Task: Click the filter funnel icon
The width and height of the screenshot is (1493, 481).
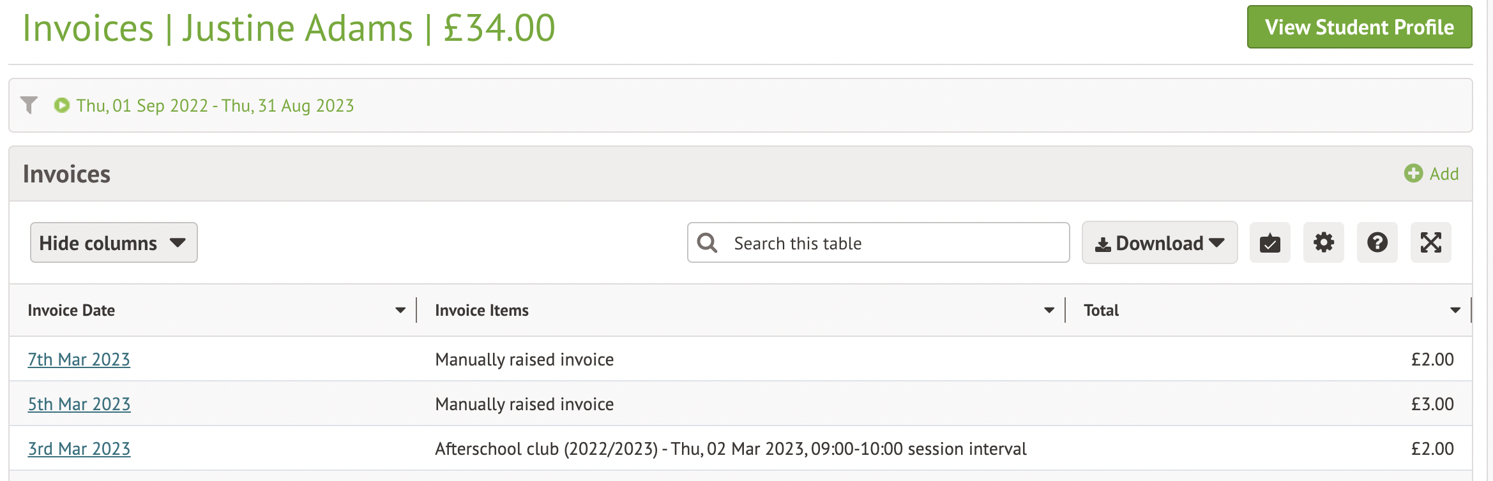Action: tap(29, 105)
